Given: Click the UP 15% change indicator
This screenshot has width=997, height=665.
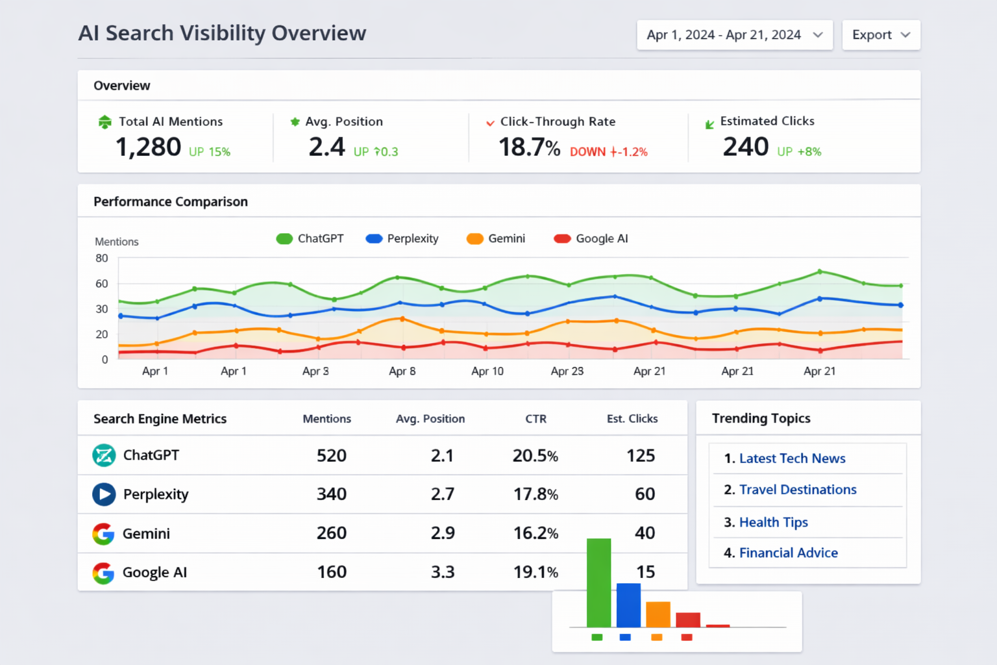Looking at the screenshot, I should point(210,152).
